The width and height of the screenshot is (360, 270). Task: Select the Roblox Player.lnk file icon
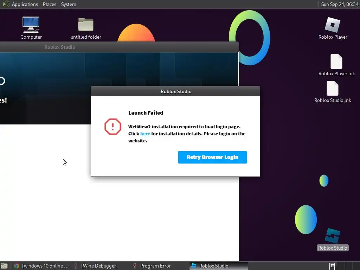[336, 65]
